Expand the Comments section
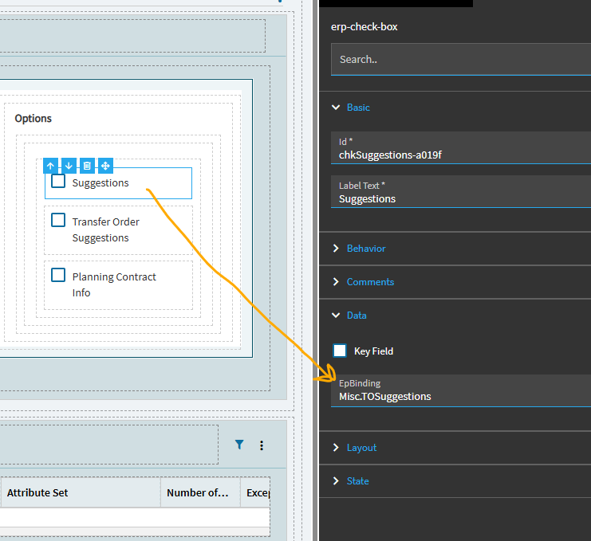591x541 pixels. [x=336, y=281]
